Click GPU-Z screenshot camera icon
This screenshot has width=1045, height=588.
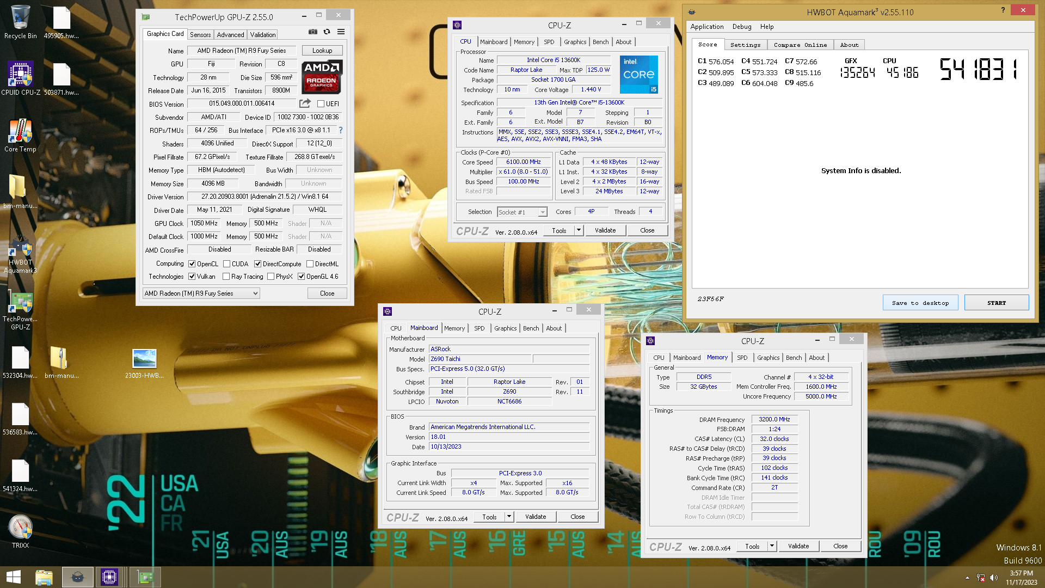click(313, 32)
